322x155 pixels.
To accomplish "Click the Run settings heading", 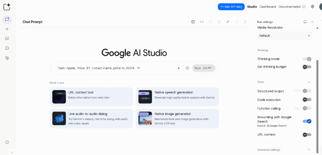I will [265, 22].
